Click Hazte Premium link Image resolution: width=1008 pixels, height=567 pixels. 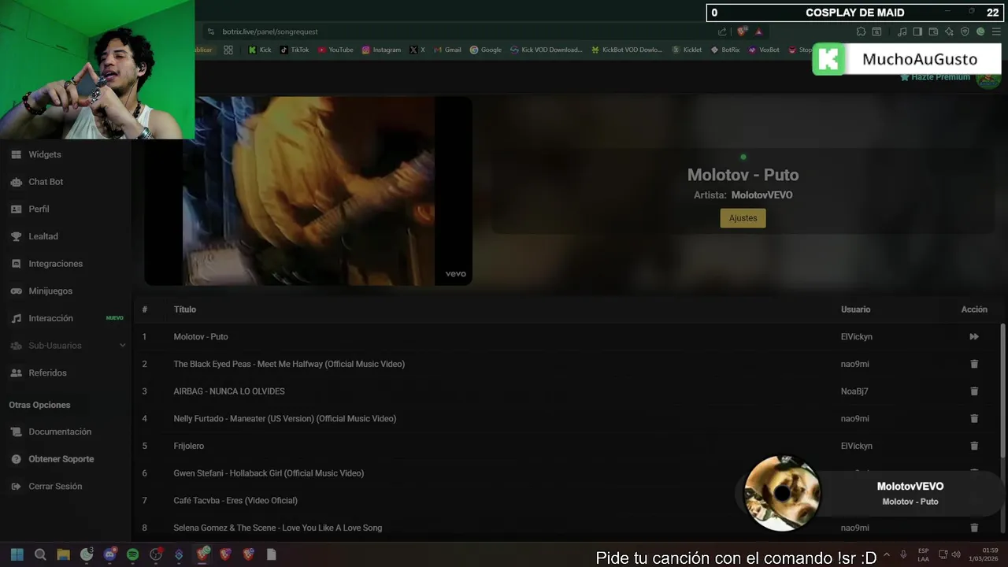[x=935, y=77]
